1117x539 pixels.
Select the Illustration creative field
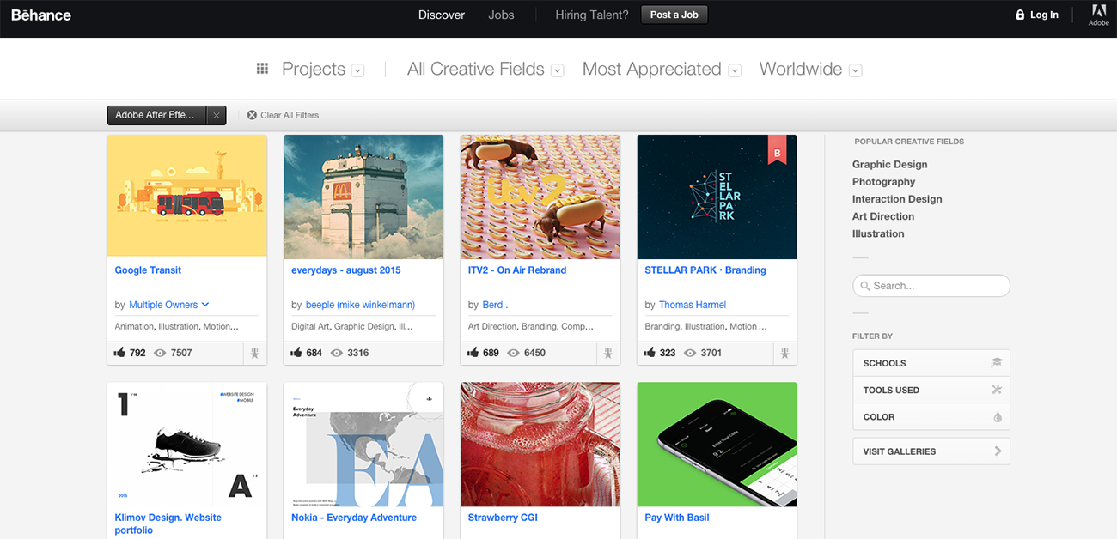(878, 233)
